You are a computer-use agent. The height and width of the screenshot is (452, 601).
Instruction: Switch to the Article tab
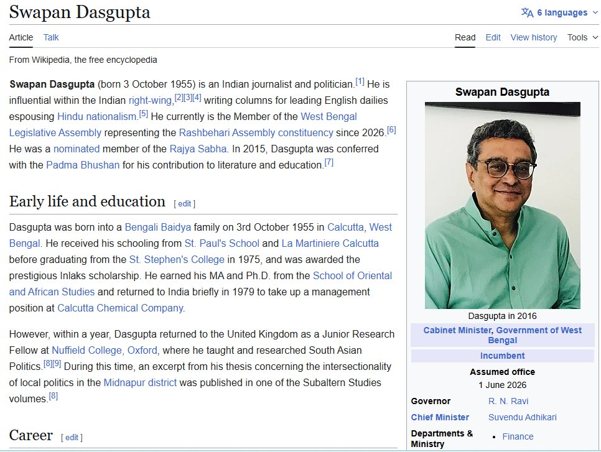pyautogui.click(x=21, y=37)
